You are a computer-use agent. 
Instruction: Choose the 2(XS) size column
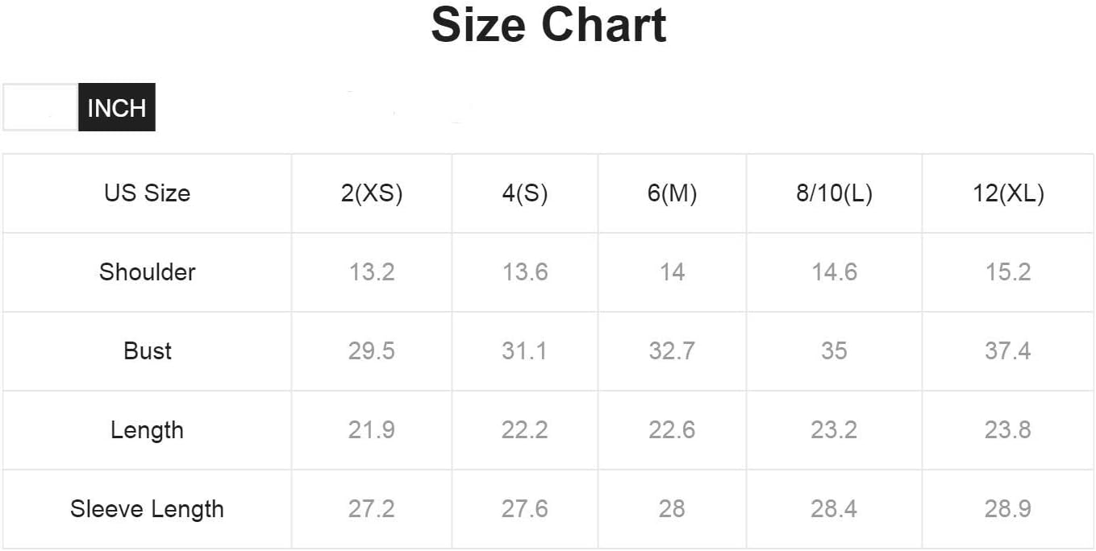(372, 193)
